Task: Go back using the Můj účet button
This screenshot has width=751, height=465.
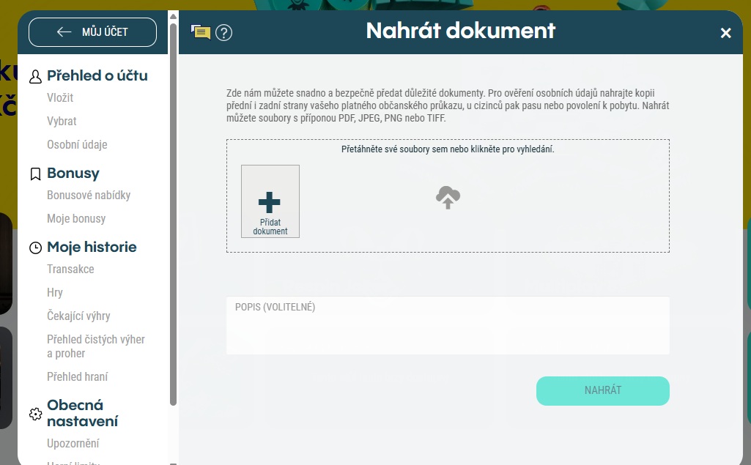Action: 92,32
